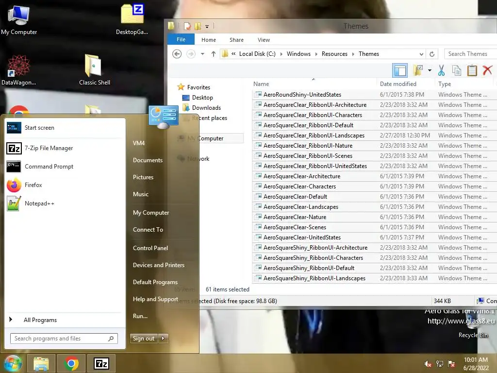
Task: Open Chrome from the taskbar
Action: [71, 363]
